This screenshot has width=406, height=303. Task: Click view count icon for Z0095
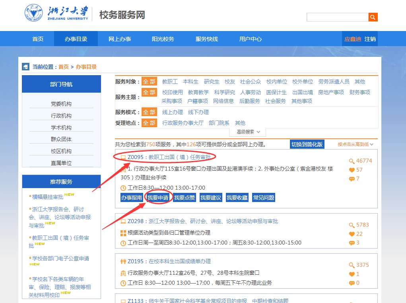click(x=352, y=161)
